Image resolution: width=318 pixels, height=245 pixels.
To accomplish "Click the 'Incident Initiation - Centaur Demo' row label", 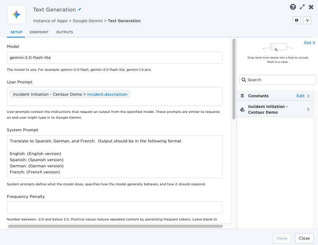I will click(268, 109).
